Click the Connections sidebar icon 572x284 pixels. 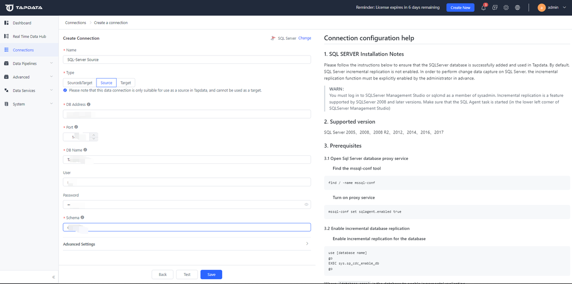pyautogui.click(x=6, y=50)
